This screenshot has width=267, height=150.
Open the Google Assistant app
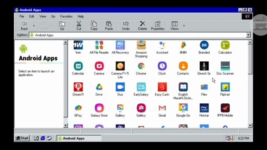pyautogui.click(x=162, y=45)
